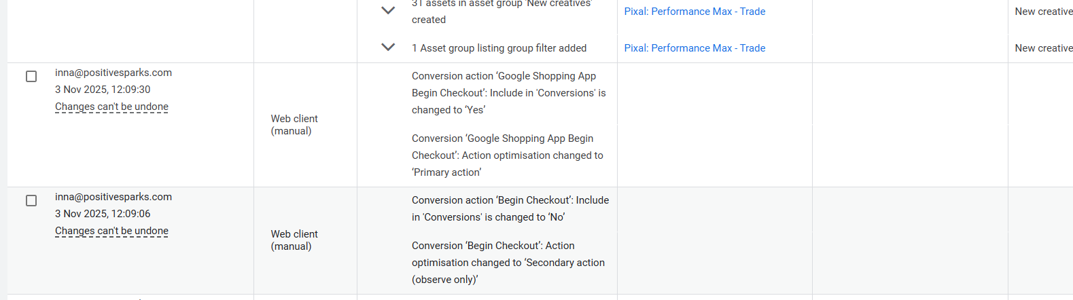Select 'Begin Checkout' Include in Conversions changed to 'No' text

tap(510, 208)
